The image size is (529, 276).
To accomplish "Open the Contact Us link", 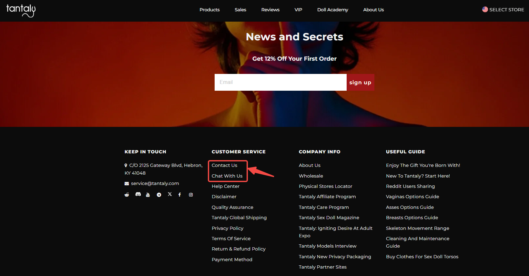I will [x=224, y=165].
